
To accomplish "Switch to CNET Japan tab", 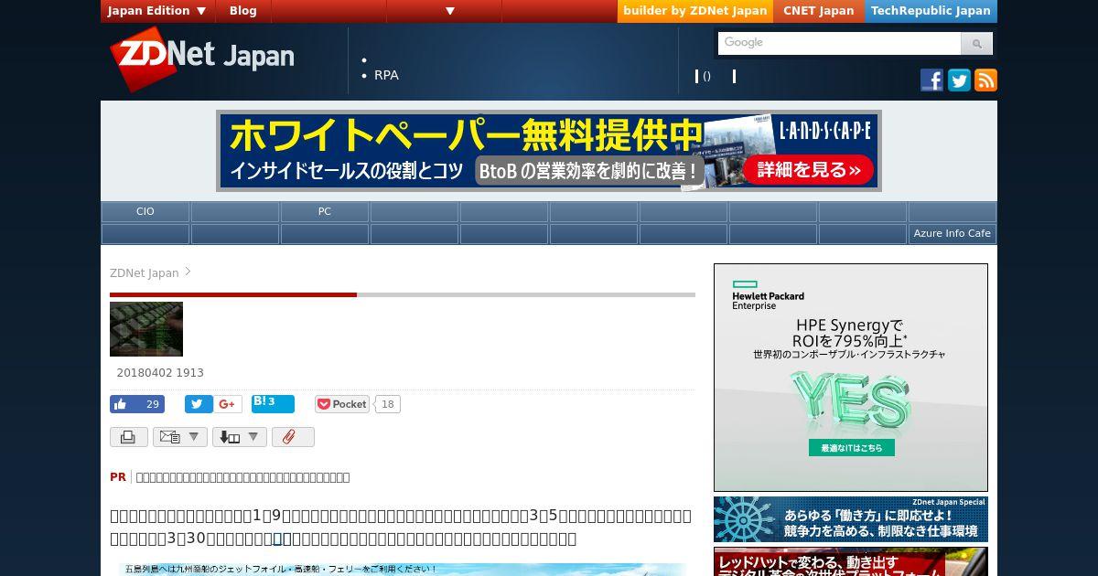I will 819,11.
